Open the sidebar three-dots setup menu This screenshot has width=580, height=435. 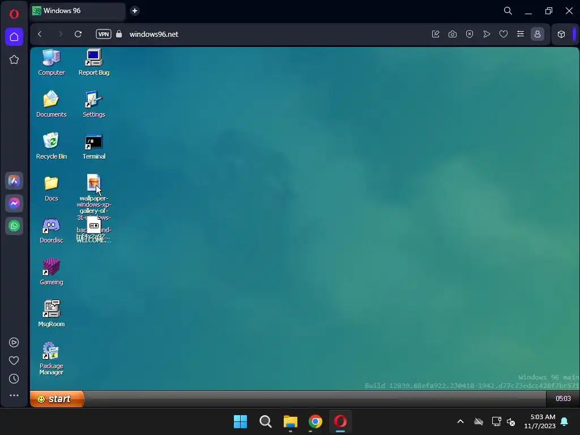14,395
